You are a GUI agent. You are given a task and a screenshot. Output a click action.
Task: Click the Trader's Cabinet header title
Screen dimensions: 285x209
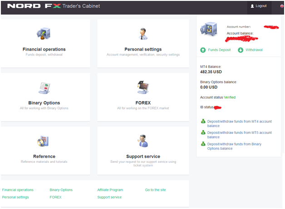tap(81, 6)
